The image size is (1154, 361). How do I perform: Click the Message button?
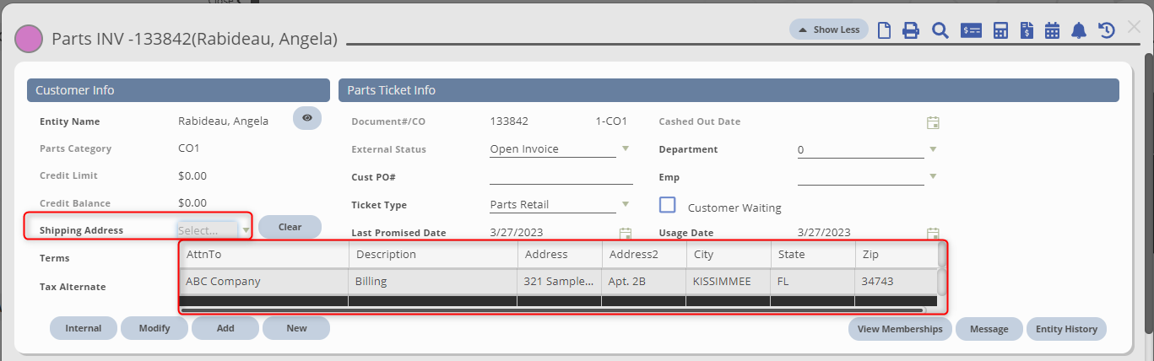[989, 329]
